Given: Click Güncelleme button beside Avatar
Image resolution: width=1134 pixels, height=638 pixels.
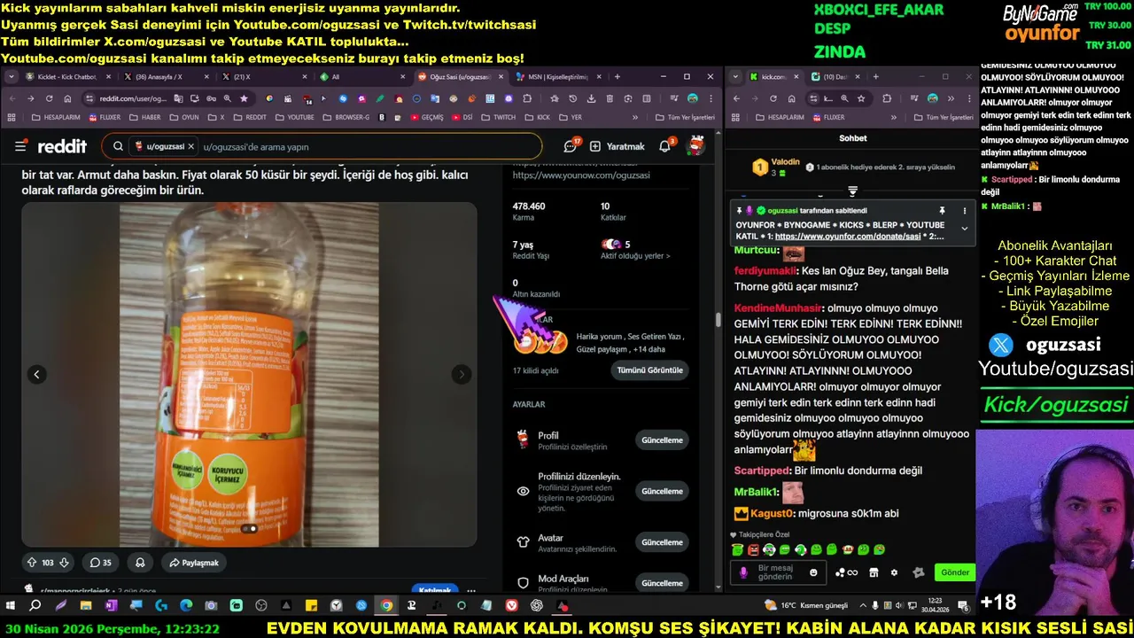Looking at the screenshot, I should pos(662,541).
